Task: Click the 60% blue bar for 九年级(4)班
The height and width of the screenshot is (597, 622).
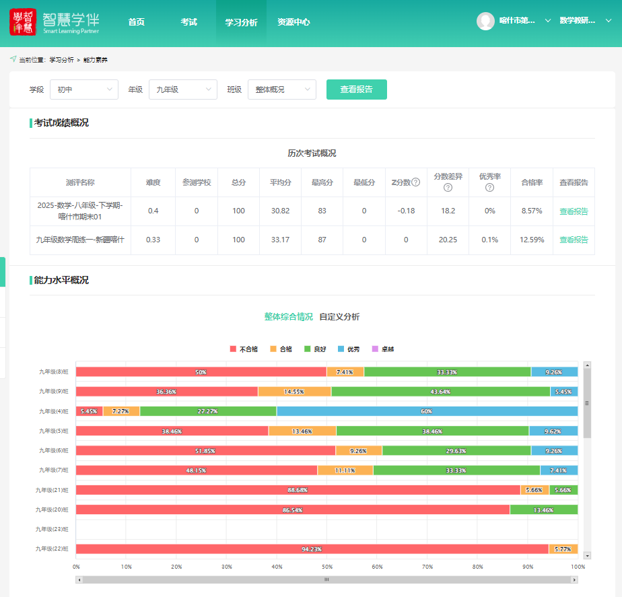Action: click(427, 411)
